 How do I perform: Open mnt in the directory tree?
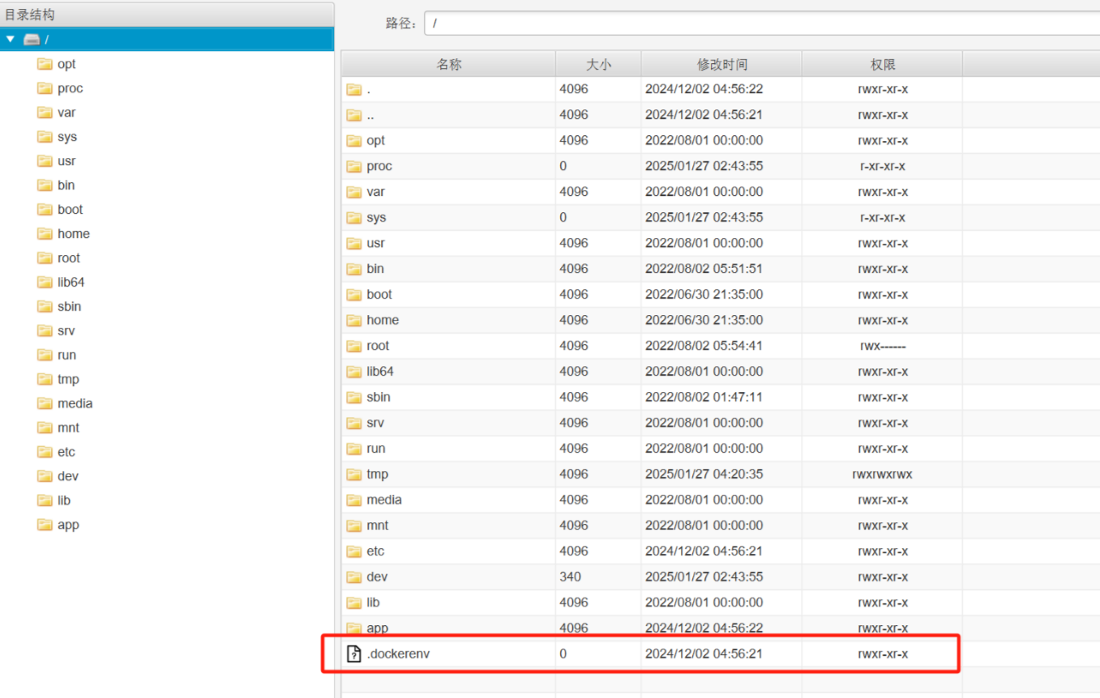point(68,428)
